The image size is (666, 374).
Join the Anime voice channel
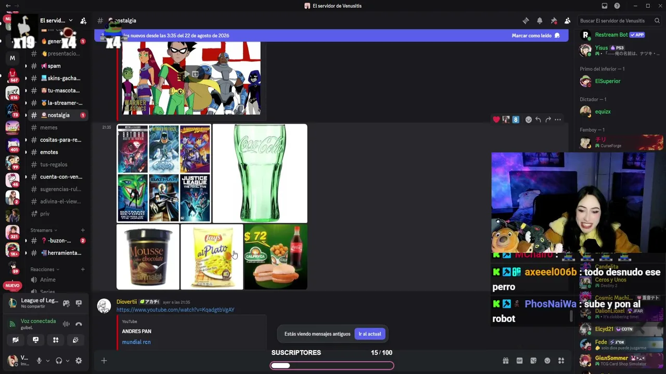(48, 280)
